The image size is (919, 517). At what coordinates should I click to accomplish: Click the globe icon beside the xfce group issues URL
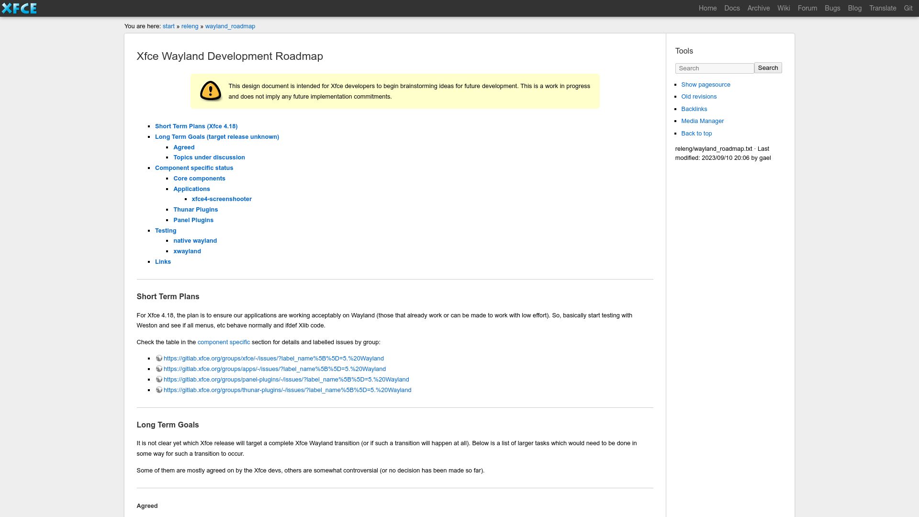coord(159,358)
